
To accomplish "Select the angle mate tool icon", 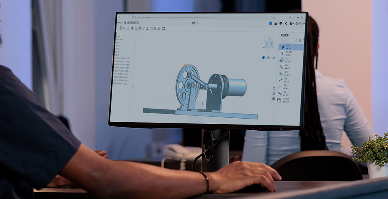I will pyautogui.click(x=159, y=28).
